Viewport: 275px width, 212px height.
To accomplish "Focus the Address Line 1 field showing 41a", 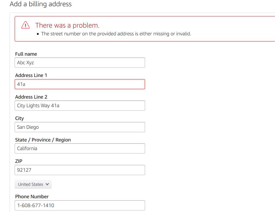I will [80, 84].
